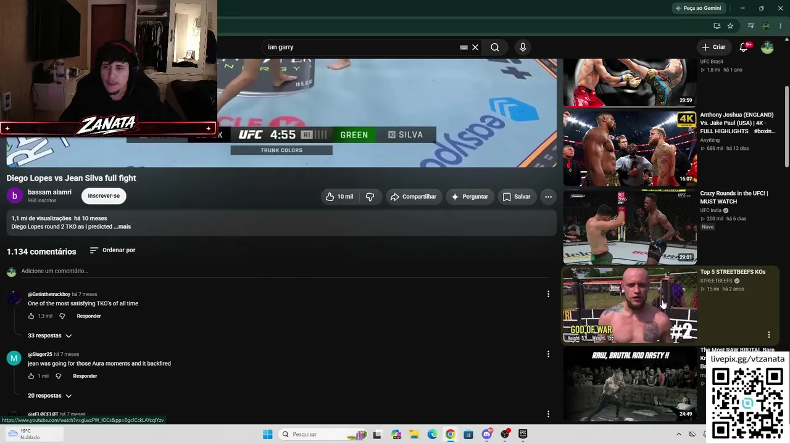Install the app via address bar icon
The width and height of the screenshot is (790, 444).
pyautogui.click(x=717, y=26)
